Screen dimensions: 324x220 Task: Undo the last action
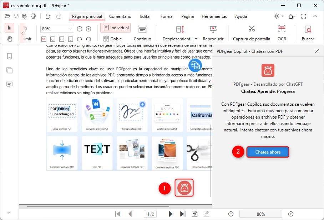[x=48, y=16]
